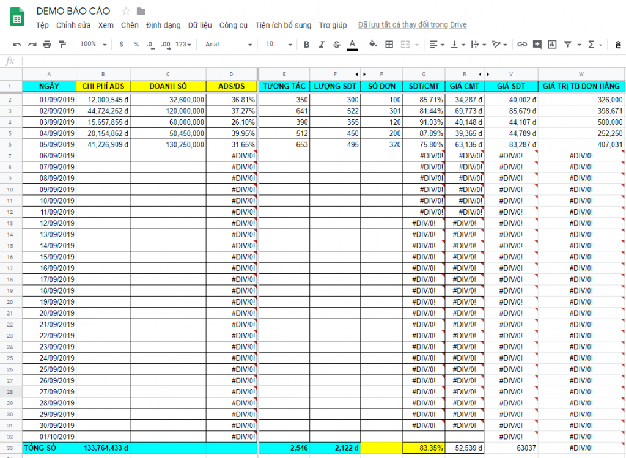
Task: Select the paint format tool
Action: (62, 44)
